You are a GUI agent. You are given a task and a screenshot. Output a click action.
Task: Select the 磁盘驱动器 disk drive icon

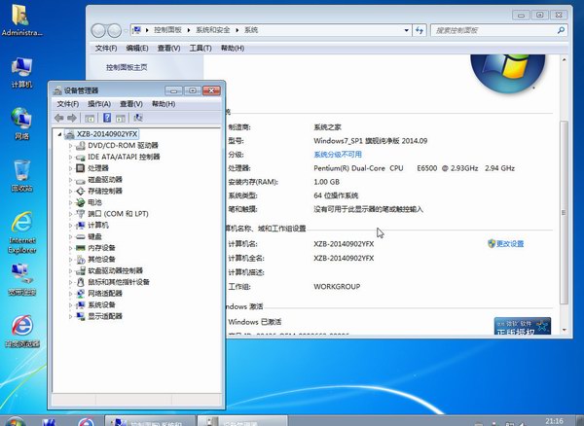pos(81,180)
